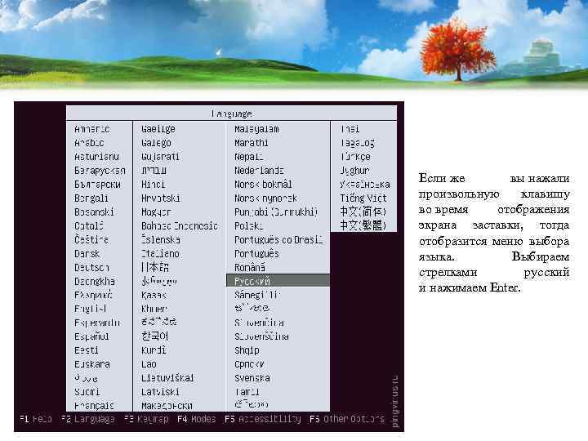Select Shqip language entry
This screenshot has width=588, height=441.
tap(247, 350)
